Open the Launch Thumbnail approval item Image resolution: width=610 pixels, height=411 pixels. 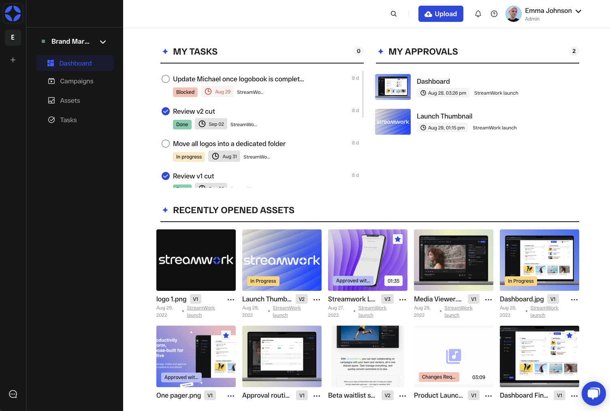tap(477, 122)
